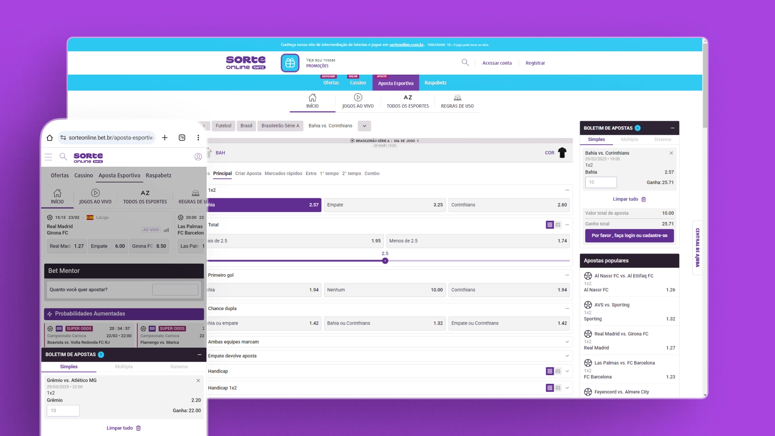Switch Total market to grid view
Viewport: 775px width, 436px height.
[550, 225]
